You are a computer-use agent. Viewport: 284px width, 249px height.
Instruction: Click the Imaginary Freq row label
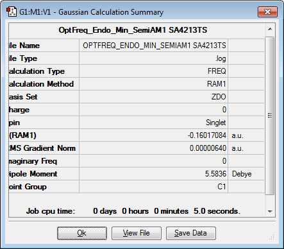point(33,161)
